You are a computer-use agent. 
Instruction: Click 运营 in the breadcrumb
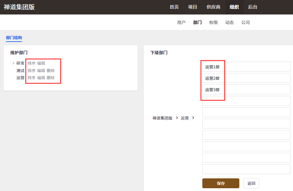pyautogui.click(x=185, y=118)
